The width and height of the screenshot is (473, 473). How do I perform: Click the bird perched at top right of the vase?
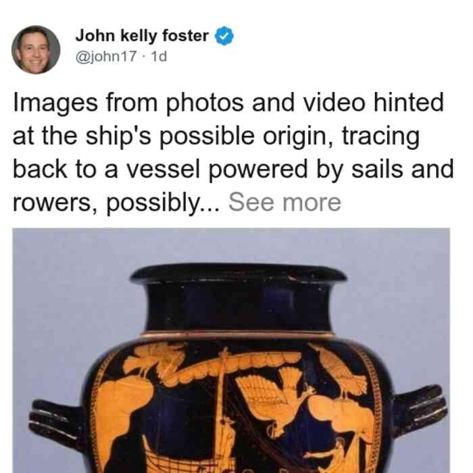(343, 372)
